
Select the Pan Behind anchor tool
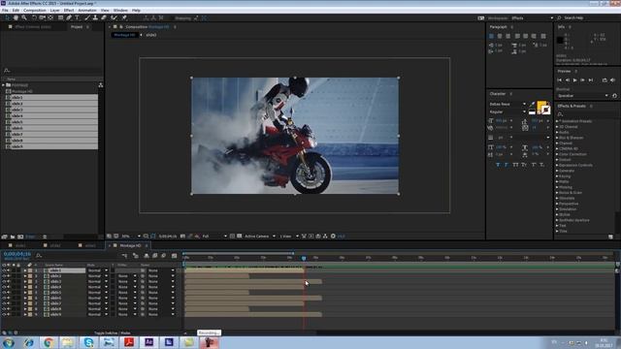[50, 17]
